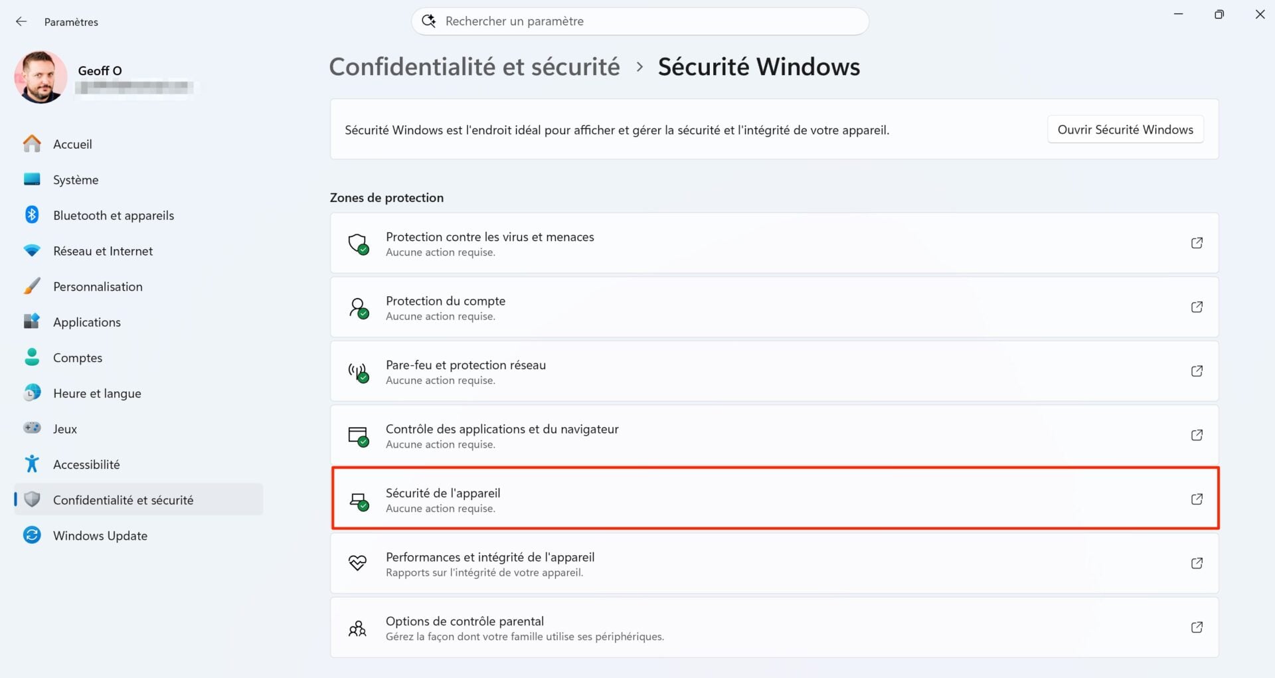Click the Contrôle des applications et du navigateur icon
The image size is (1275, 678).
click(x=359, y=435)
